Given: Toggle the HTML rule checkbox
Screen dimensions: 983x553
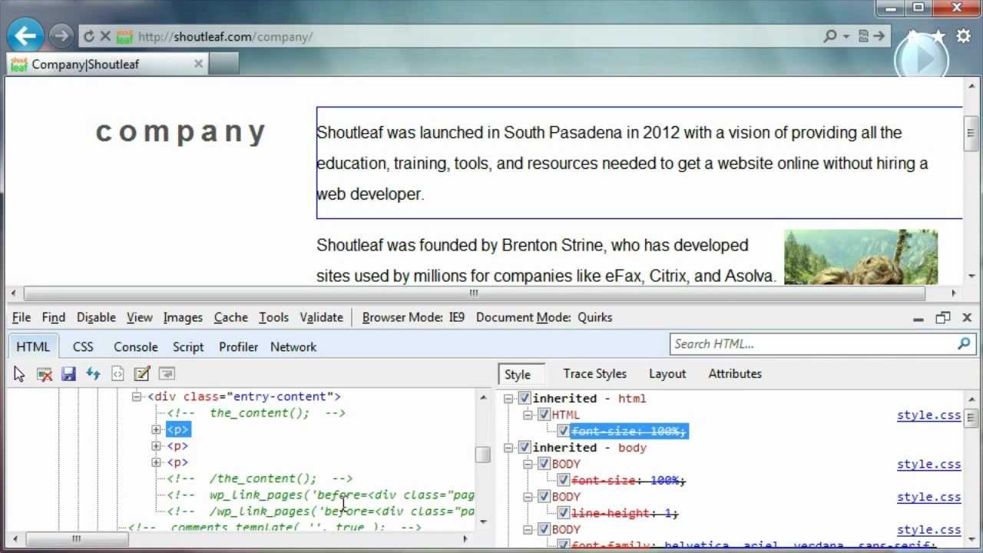Looking at the screenshot, I should 544,415.
